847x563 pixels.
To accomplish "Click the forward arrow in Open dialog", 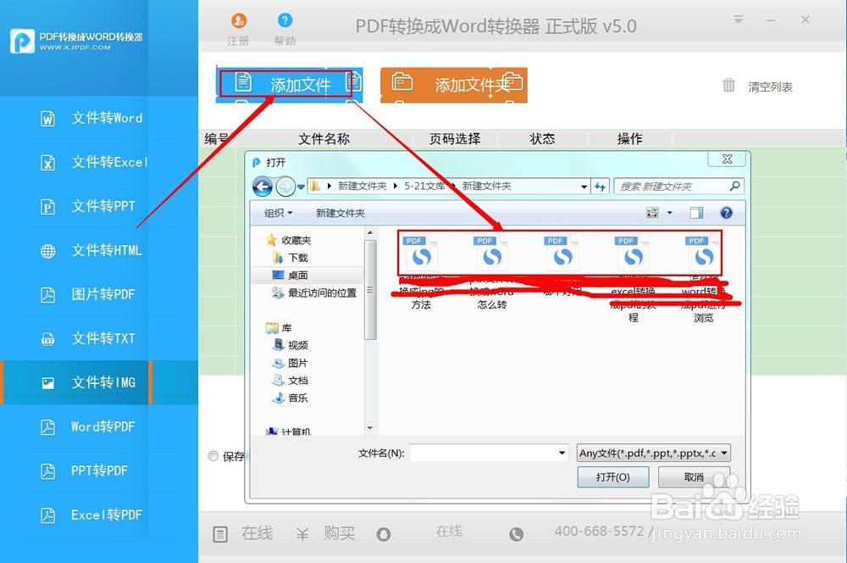I will (x=285, y=187).
